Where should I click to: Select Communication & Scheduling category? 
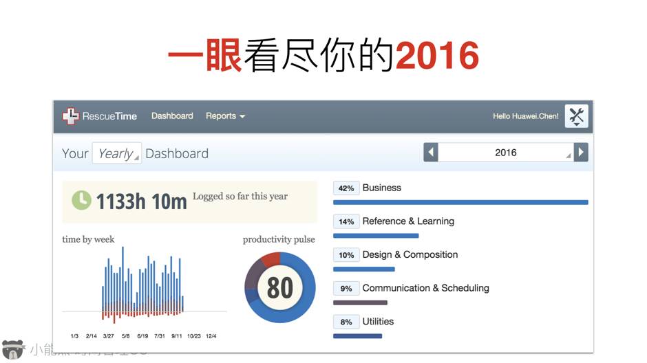point(425,288)
